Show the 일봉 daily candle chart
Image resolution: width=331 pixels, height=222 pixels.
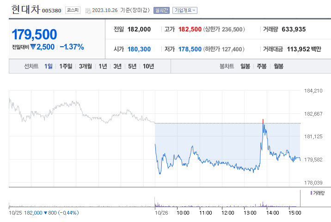click(245, 66)
